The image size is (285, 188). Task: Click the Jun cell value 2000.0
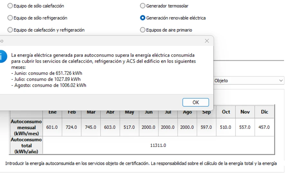148,127
